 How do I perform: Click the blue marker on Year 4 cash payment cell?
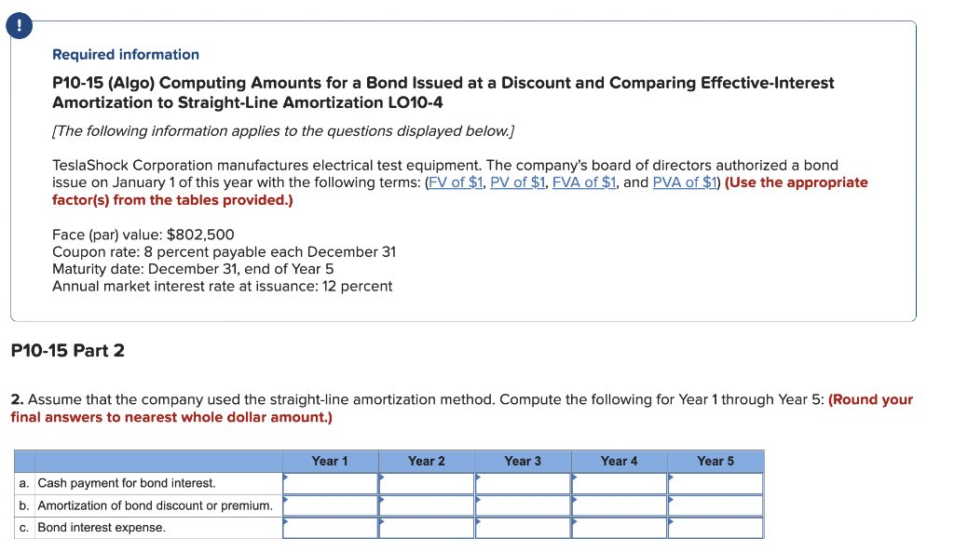click(576, 478)
